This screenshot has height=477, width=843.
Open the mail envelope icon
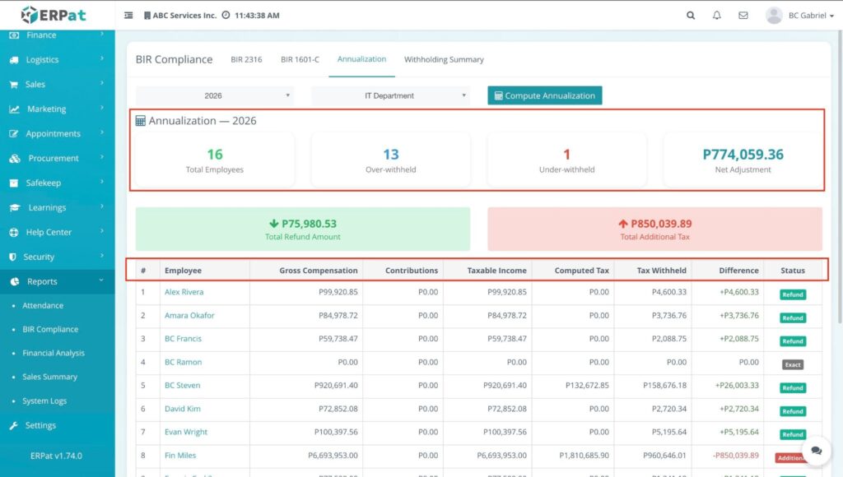pos(743,16)
